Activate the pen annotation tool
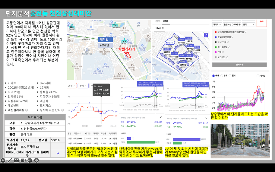Image resolution: width=275 pixels, height=172 pixels. (10, 160)
